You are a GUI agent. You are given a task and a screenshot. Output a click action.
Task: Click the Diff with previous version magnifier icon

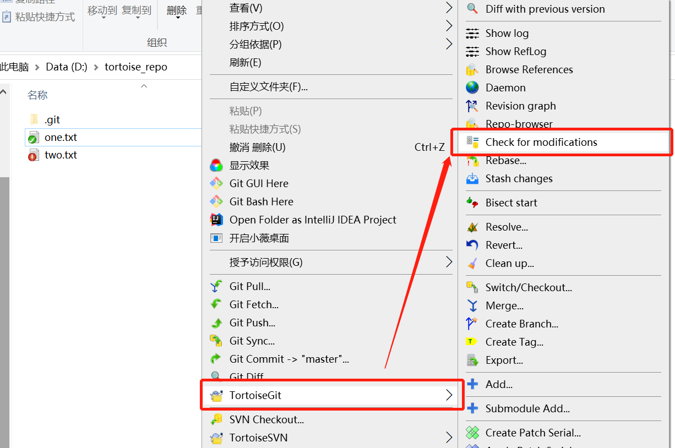click(x=472, y=9)
